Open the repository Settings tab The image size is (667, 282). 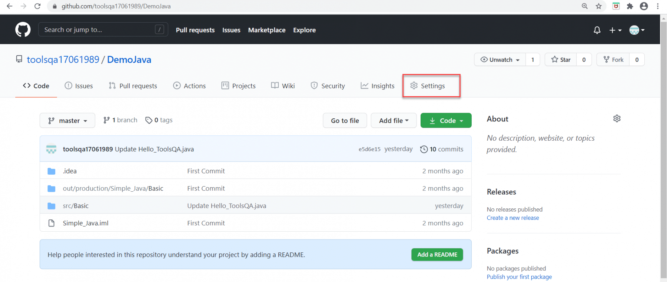coord(428,86)
